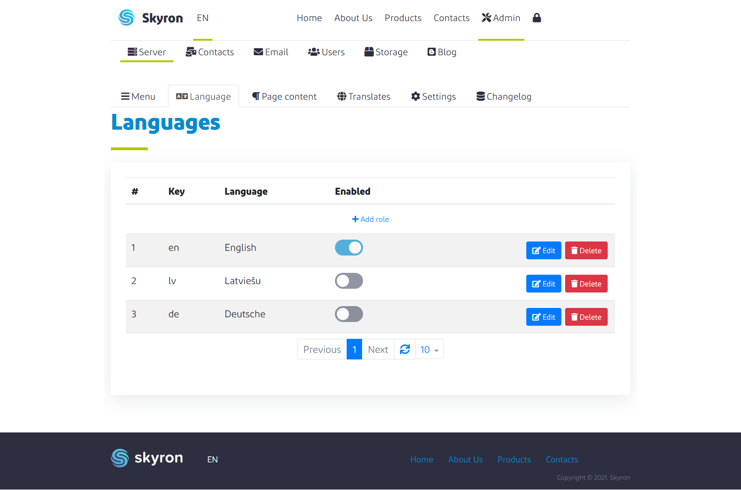The image size is (741, 490).
Task: Click the Enabled column header
Action: (x=353, y=191)
